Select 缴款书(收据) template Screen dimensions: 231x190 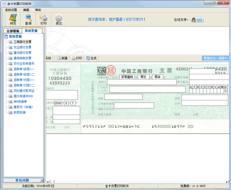tap(23, 107)
